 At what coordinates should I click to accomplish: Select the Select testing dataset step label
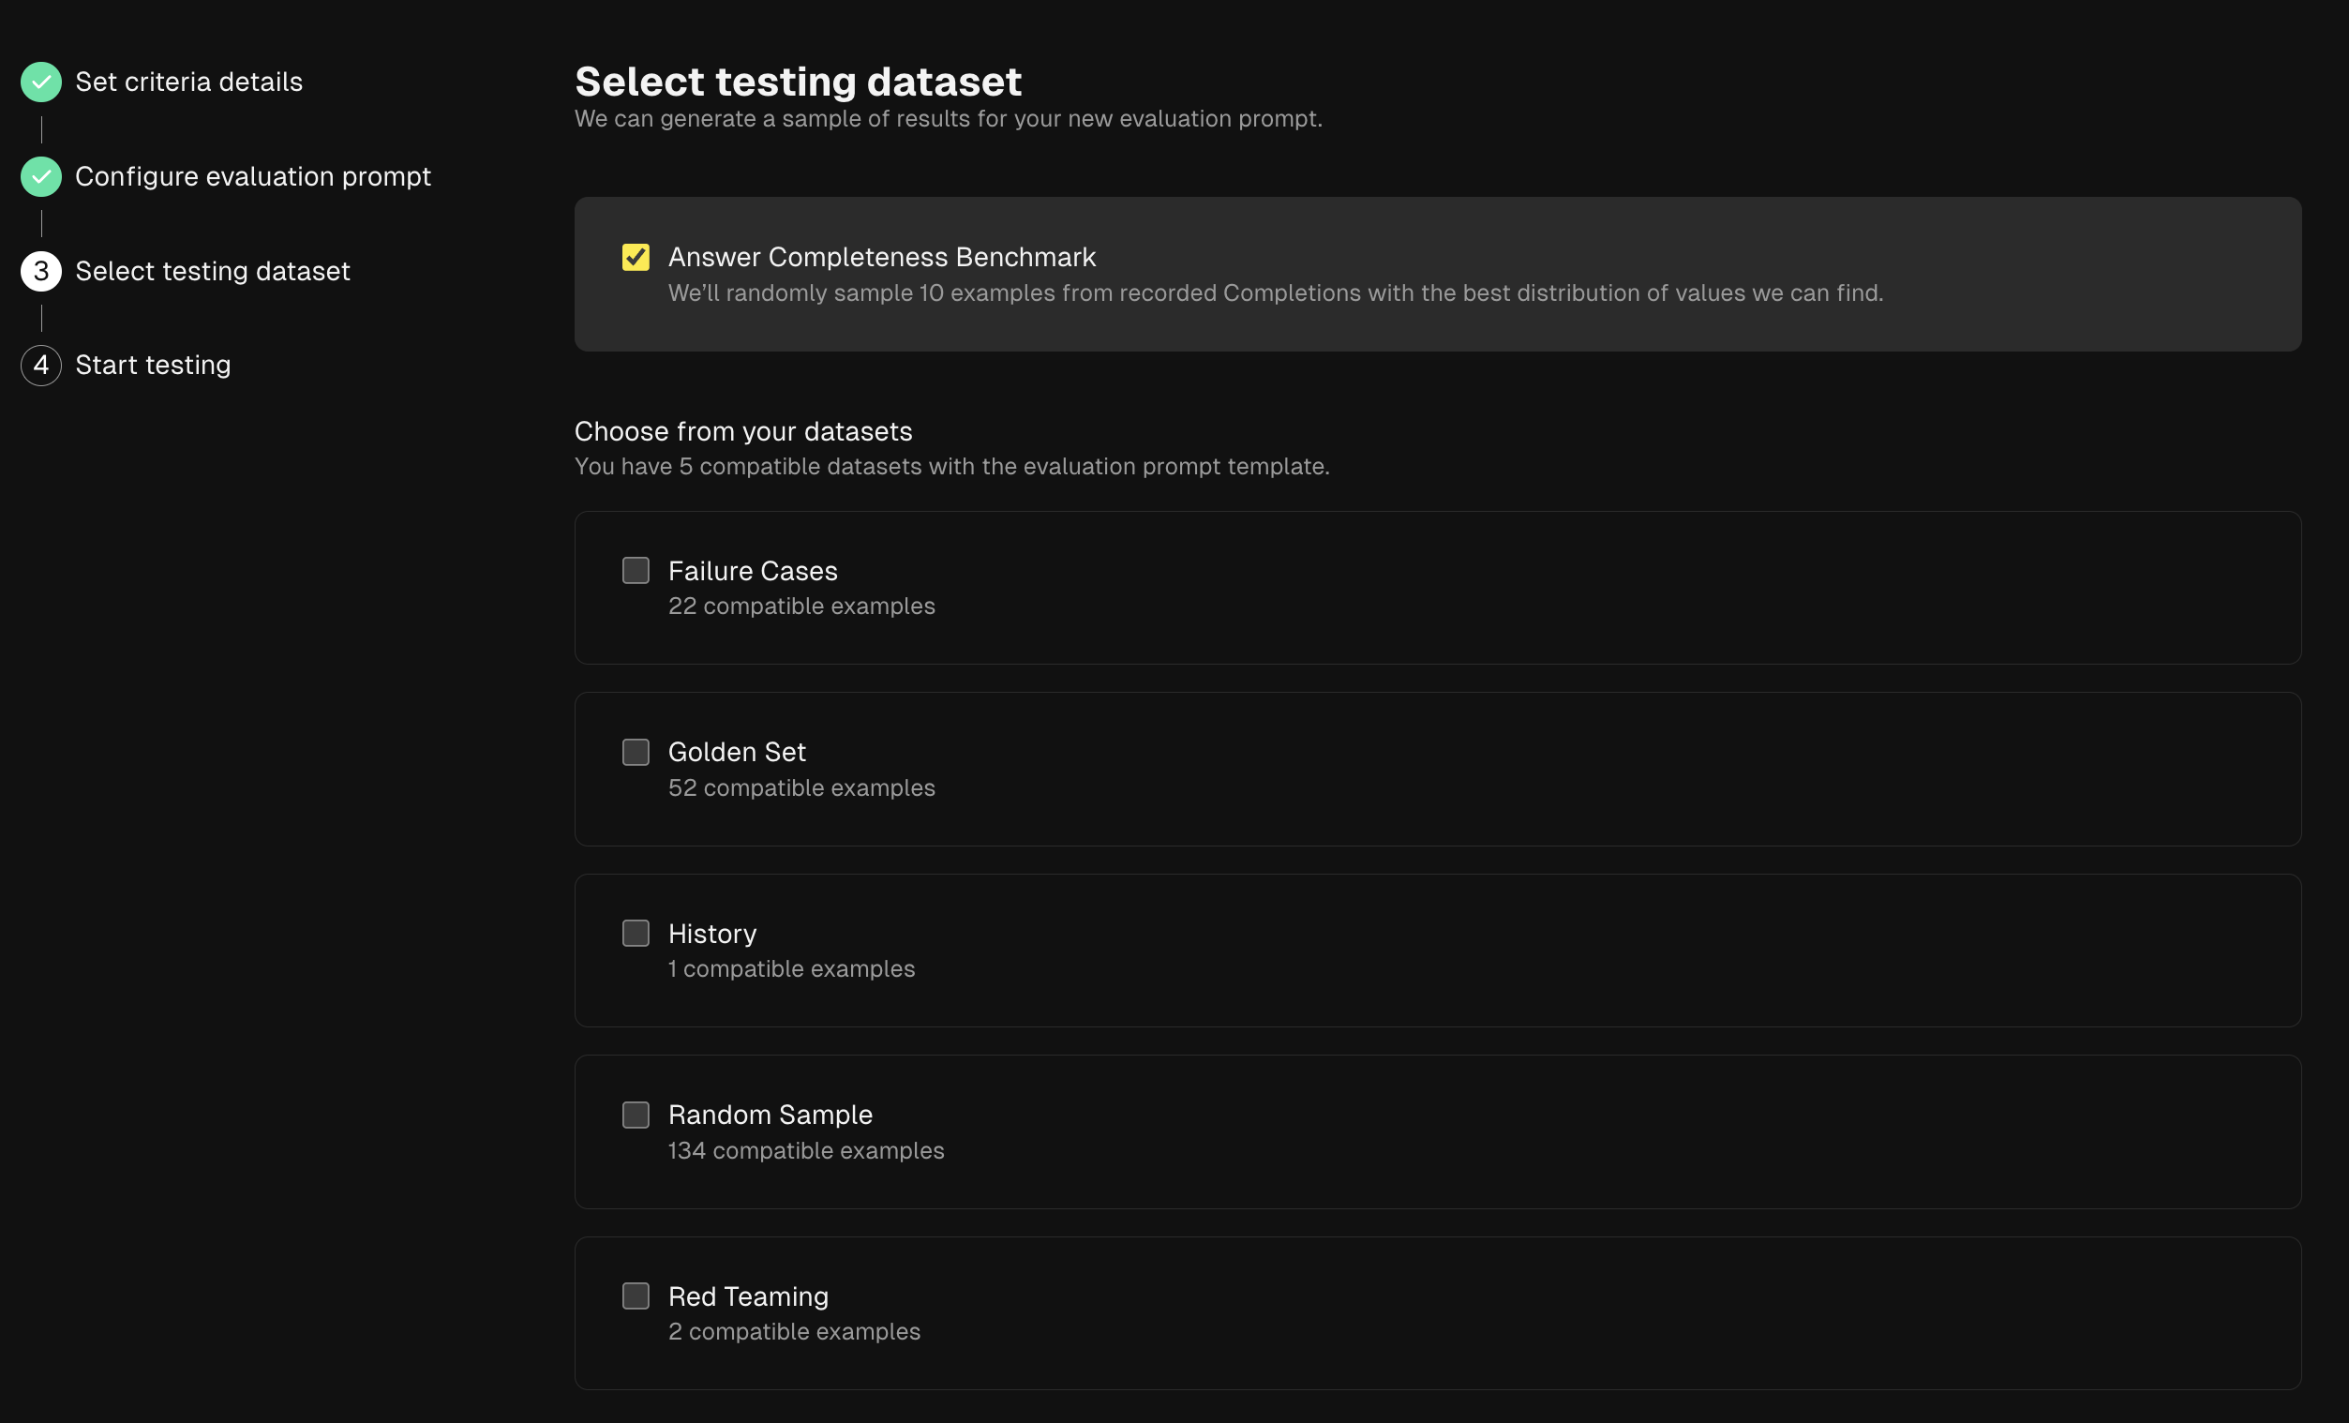click(213, 272)
